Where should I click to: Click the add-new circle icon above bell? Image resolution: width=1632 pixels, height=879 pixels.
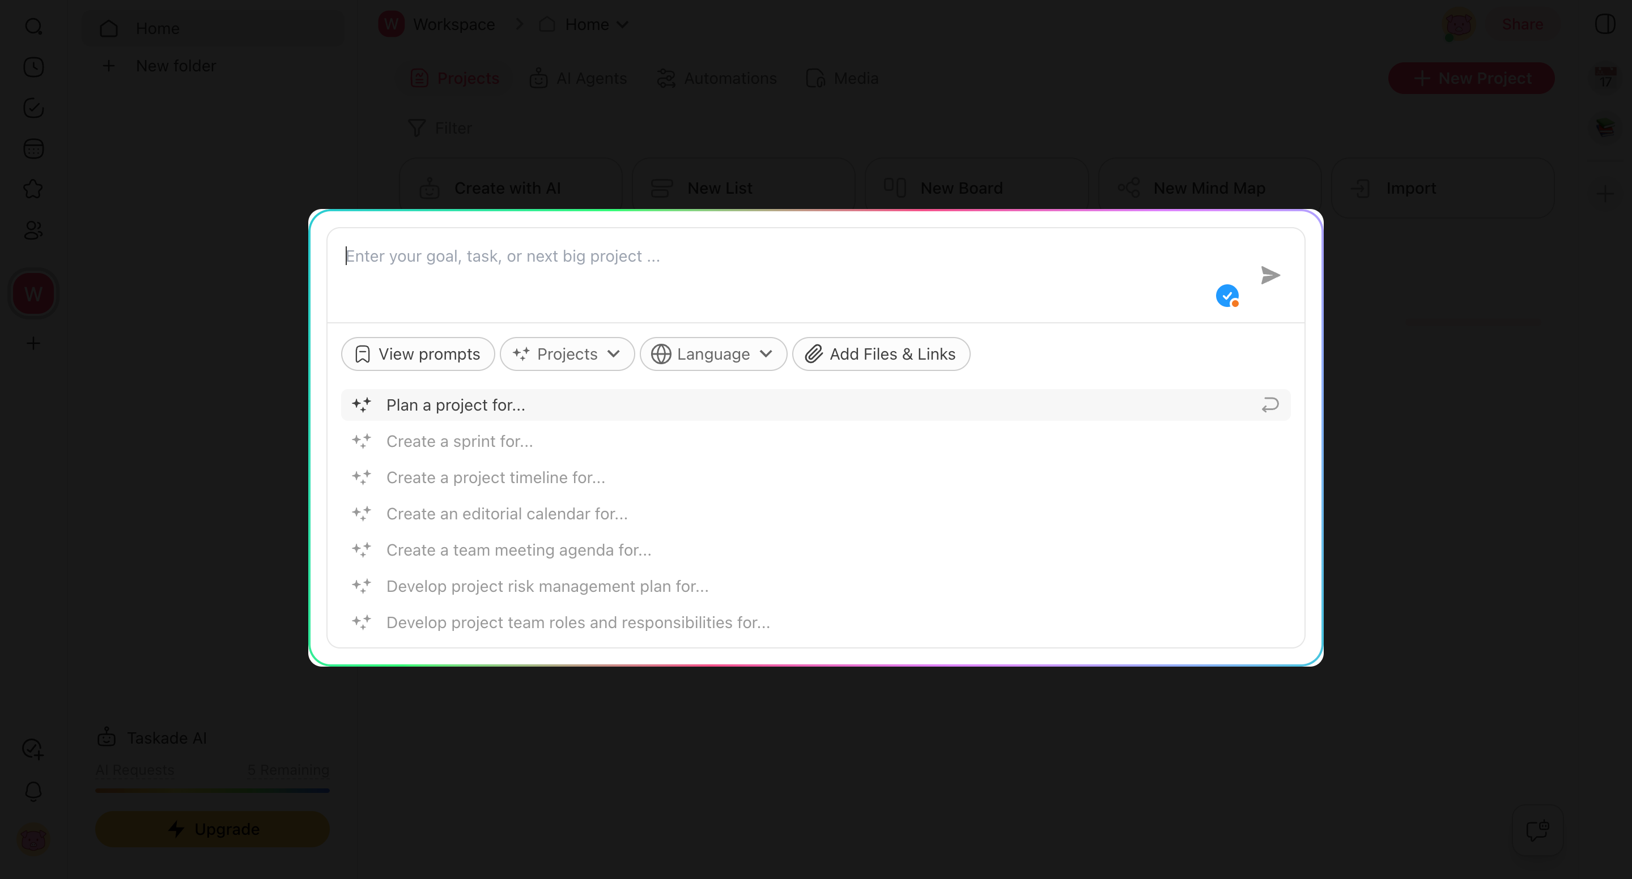[33, 750]
